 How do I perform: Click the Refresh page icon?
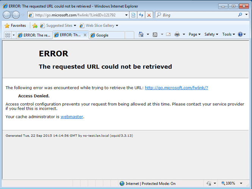(141, 15)
